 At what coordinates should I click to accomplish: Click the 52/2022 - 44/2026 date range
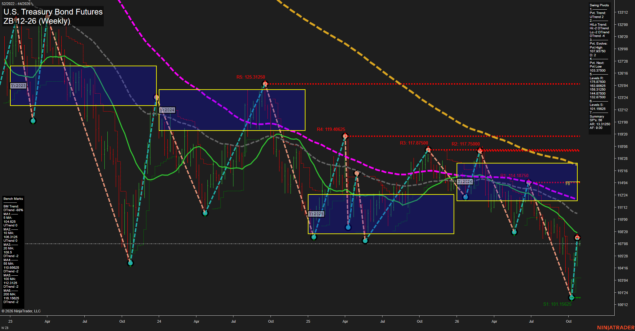click(16, 4)
